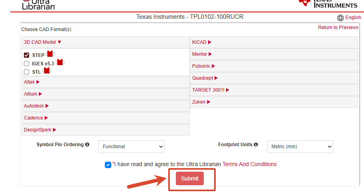This screenshot has width=364, height=194.
Task: Open the Symbol Pin Ordering dropdown
Action: (132, 147)
